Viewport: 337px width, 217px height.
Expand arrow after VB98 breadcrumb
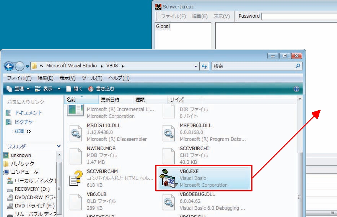coord(122,66)
